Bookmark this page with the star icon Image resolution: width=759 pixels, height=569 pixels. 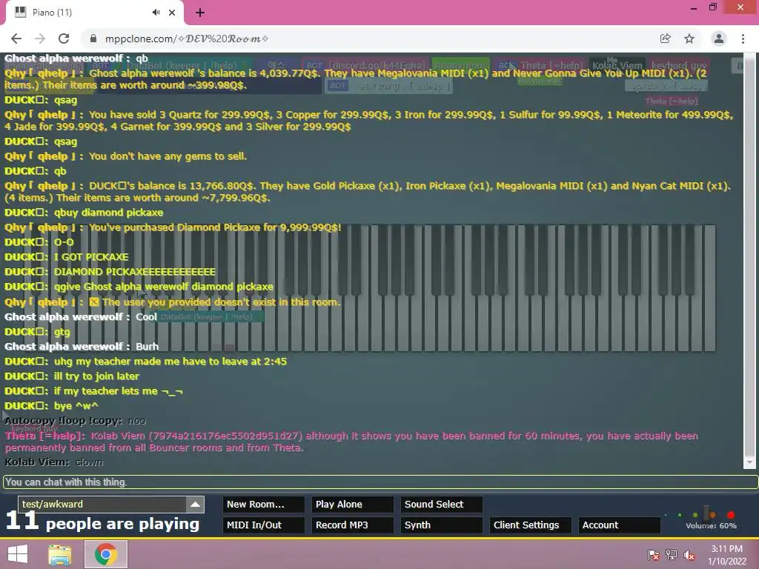(689, 39)
